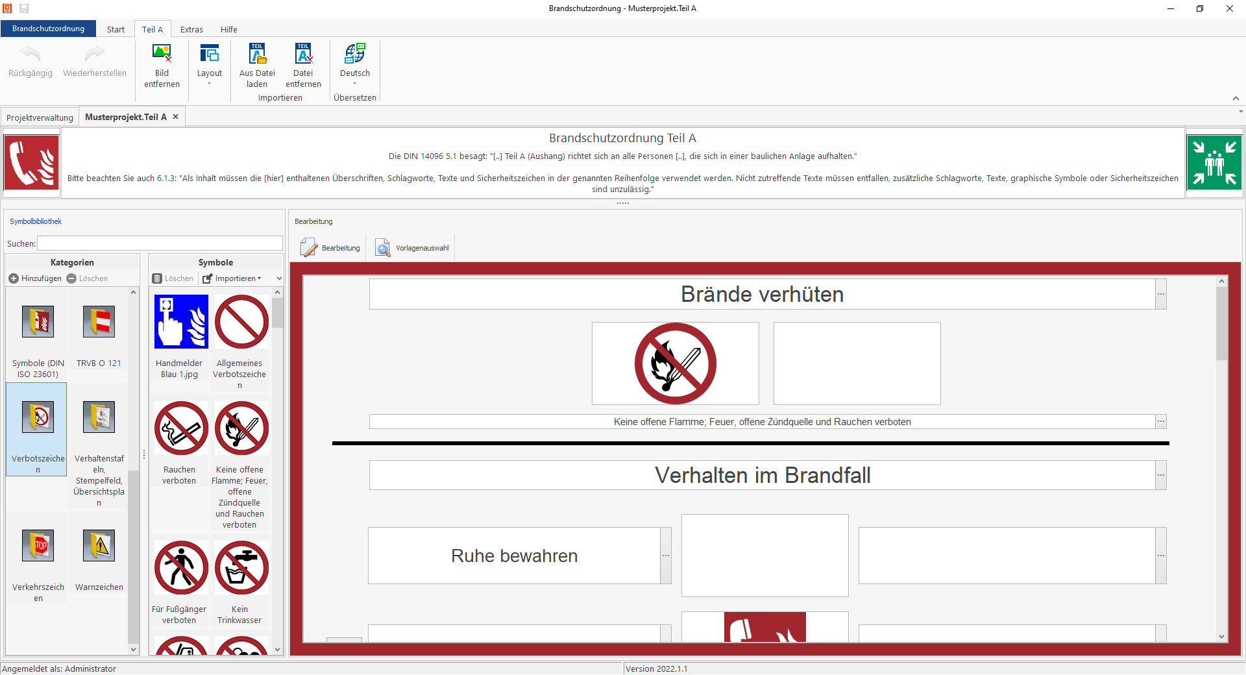This screenshot has height=675, width=1246.
Task: Open the Vorlagenauswahl view
Action: [x=412, y=248]
